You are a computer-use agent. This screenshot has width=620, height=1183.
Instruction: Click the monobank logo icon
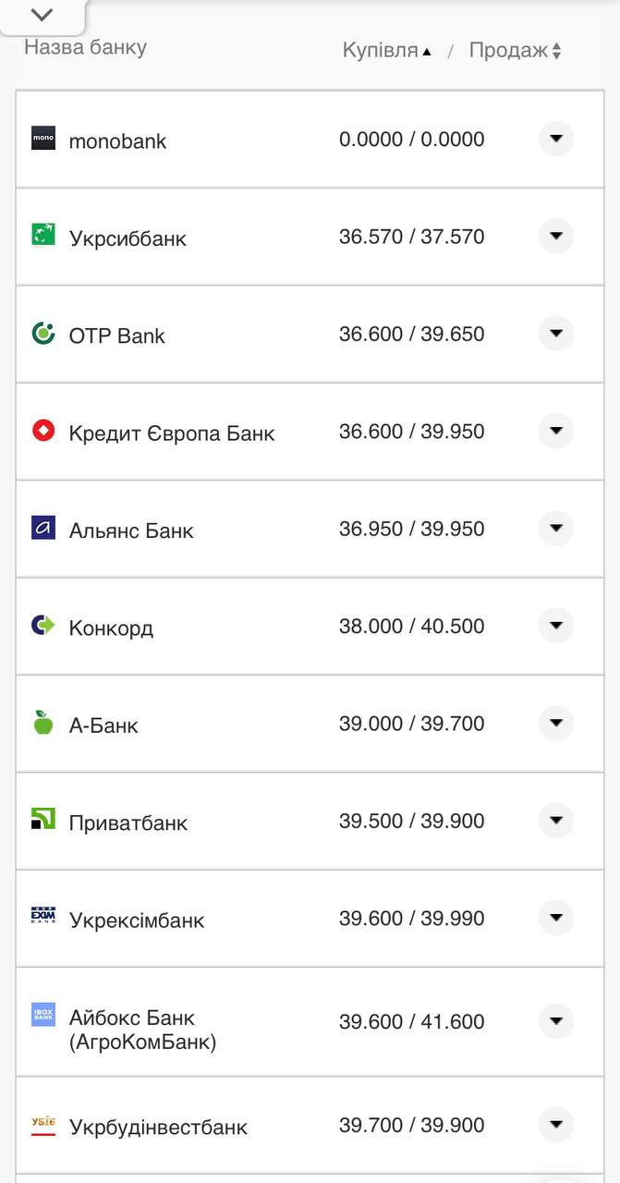pyautogui.click(x=43, y=138)
